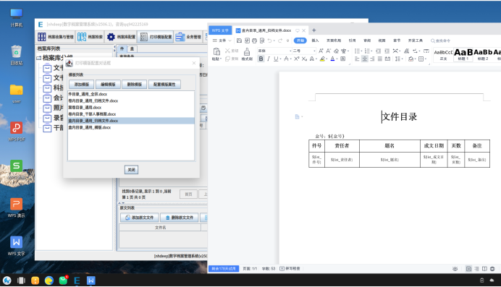Toggle Center alignment paragraph button
This screenshot has width=501, height=287.
365,59
